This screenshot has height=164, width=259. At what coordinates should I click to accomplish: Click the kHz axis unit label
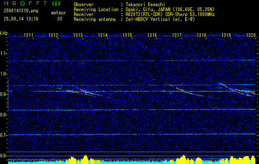click(x=4, y=33)
